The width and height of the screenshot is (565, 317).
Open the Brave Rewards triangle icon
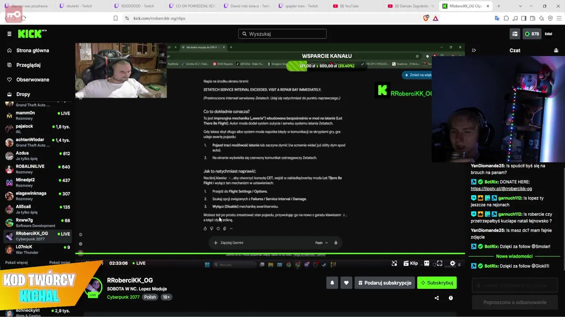[x=436, y=18]
